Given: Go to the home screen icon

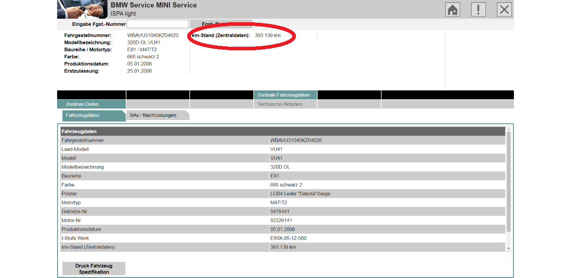Looking at the screenshot, I should pos(452,9).
